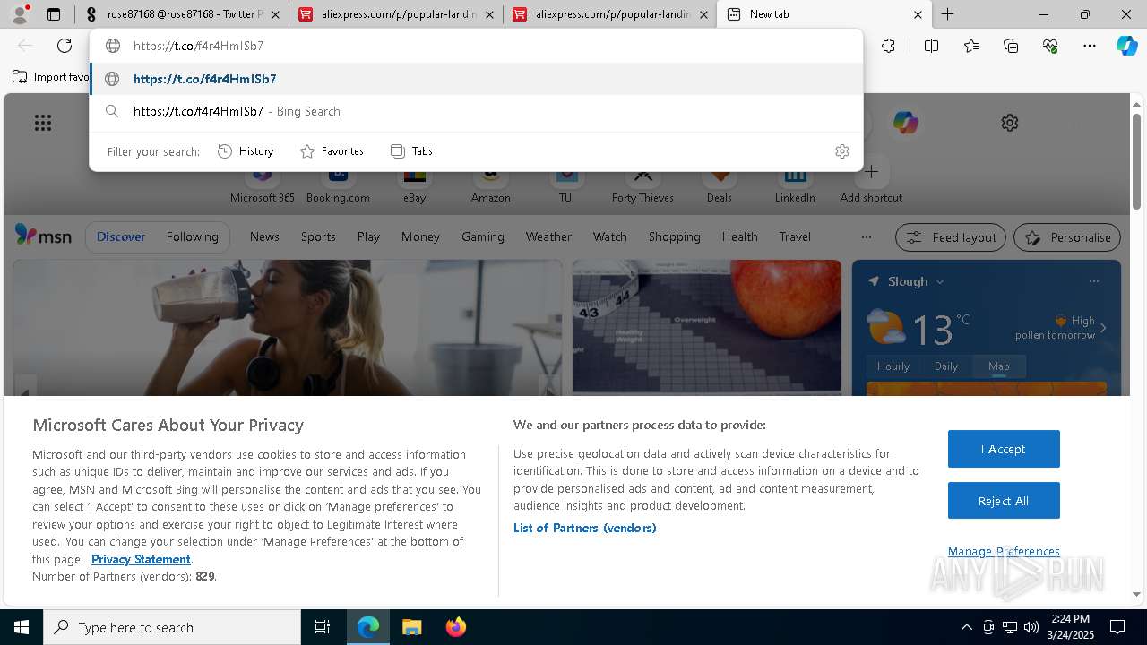Image resolution: width=1147 pixels, height=645 pixels.
Task: Open the Privacy Statement link
Action: (x=141, y=559)
